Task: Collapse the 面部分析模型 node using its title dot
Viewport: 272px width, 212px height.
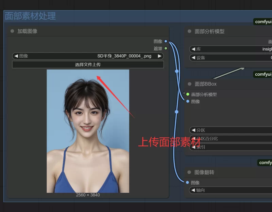Action: coord(189,31)
